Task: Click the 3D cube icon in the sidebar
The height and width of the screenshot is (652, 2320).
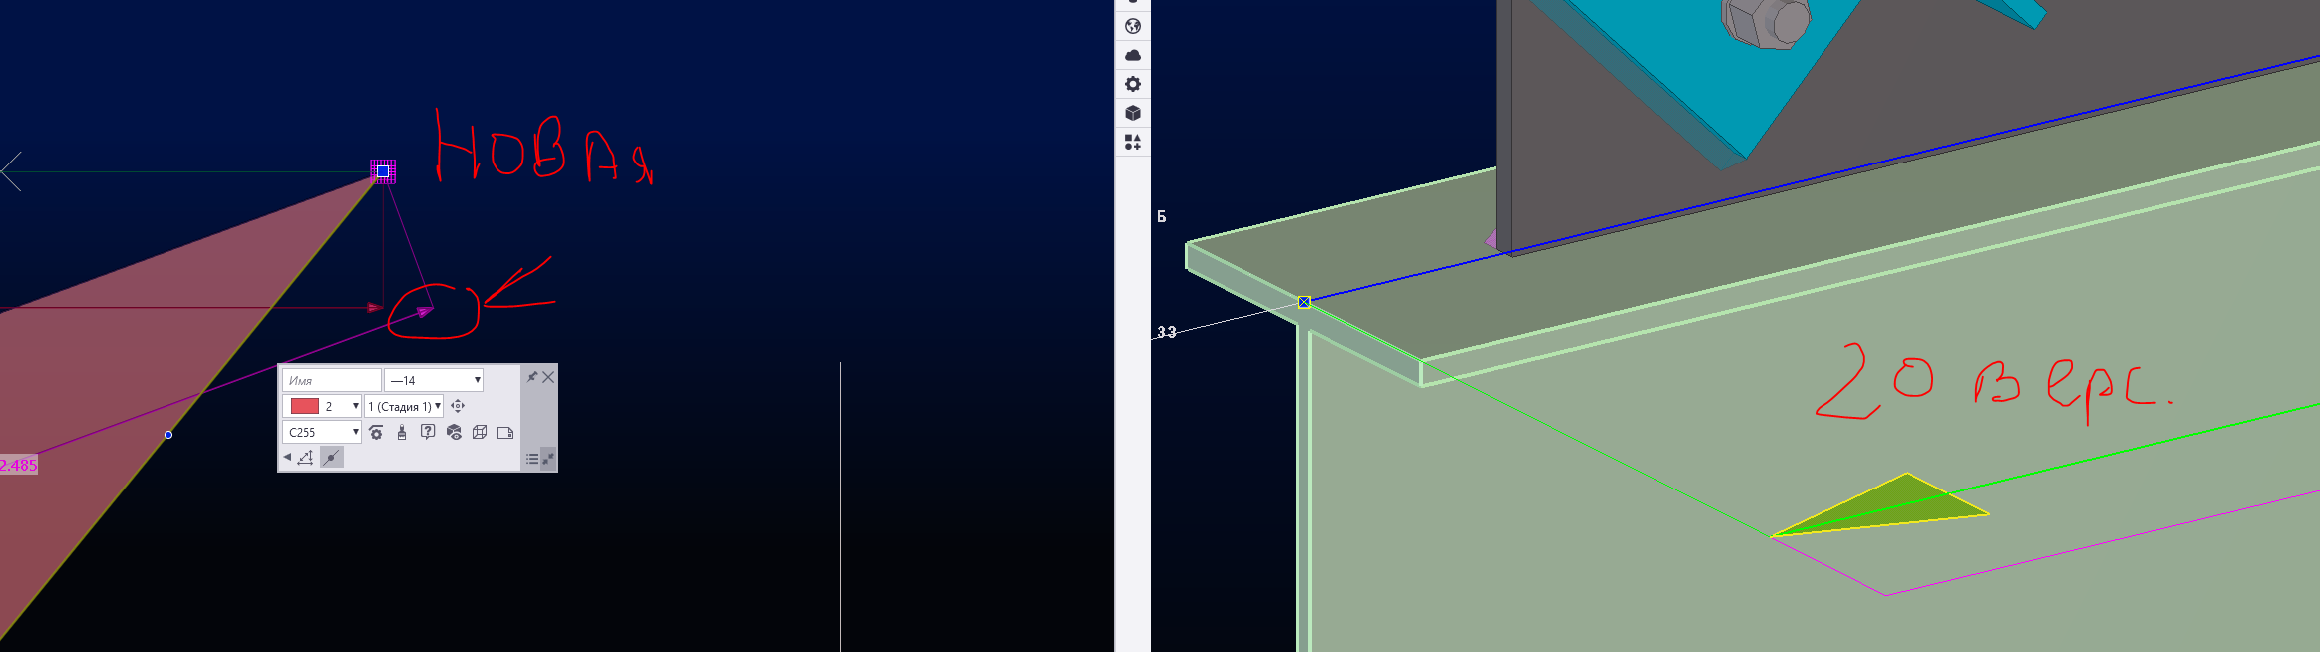Action: [1133, 113]
